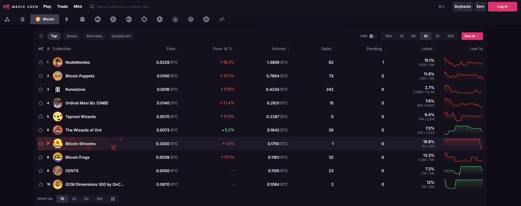Sort by the Floor 1d % column

click(224, 49)
